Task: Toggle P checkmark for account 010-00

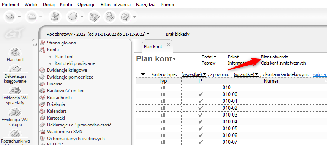Action: click(x=201, y=95)
